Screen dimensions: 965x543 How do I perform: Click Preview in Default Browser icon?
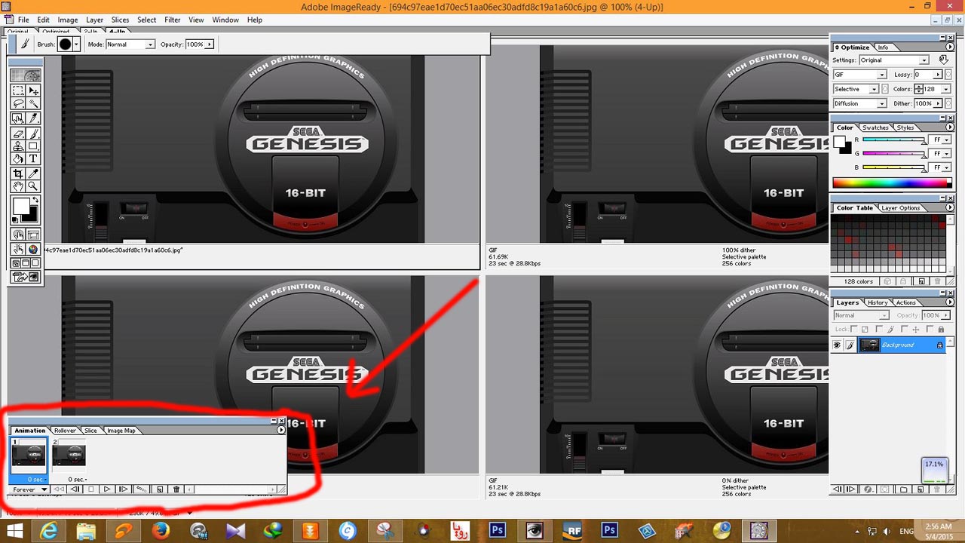32,250
